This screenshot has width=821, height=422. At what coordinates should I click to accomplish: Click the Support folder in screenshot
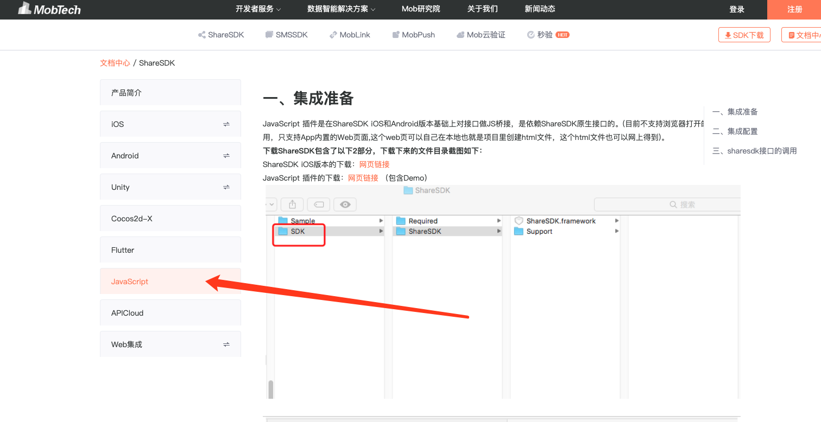pyautogui.click(x=533, y=231)
